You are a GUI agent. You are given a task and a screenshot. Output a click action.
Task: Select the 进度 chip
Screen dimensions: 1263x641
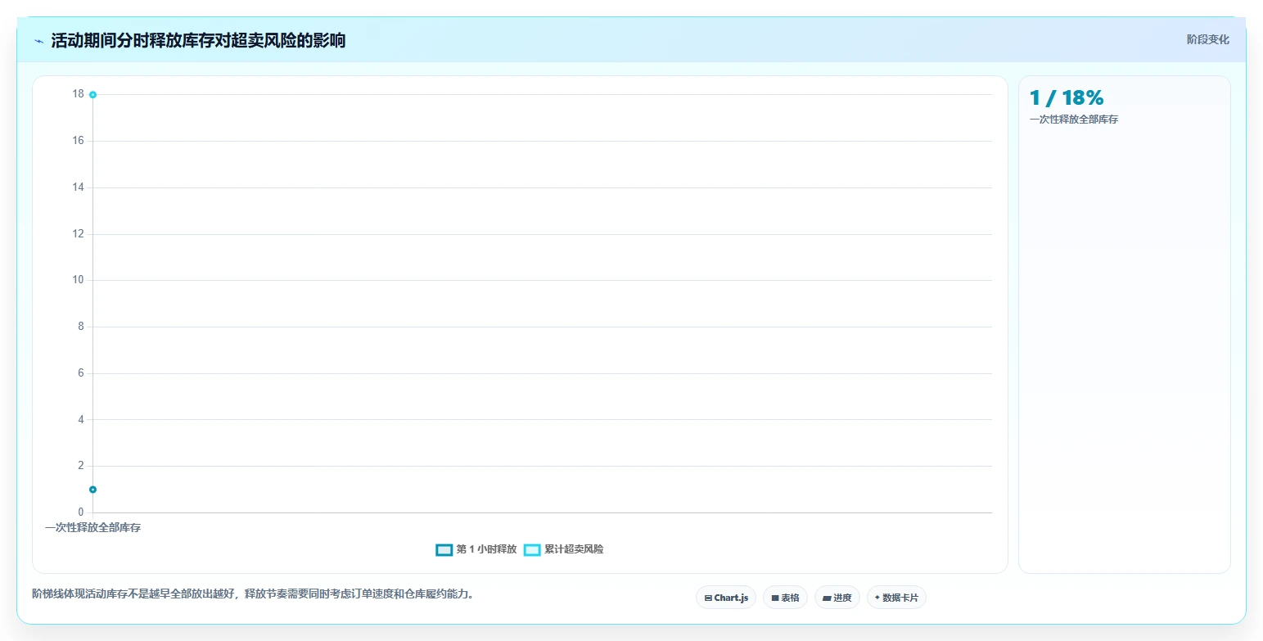[837, 598]
